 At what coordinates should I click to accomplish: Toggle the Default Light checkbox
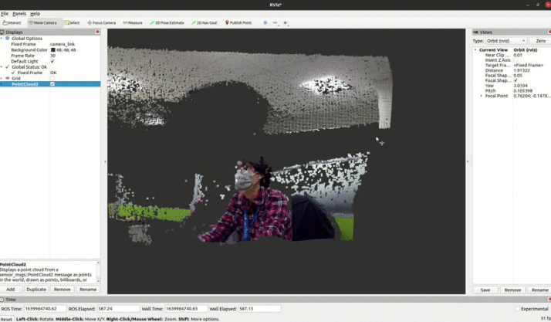(52, 61)
